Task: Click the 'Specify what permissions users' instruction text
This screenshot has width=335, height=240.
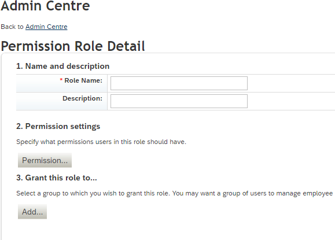Action: (101, 142)
